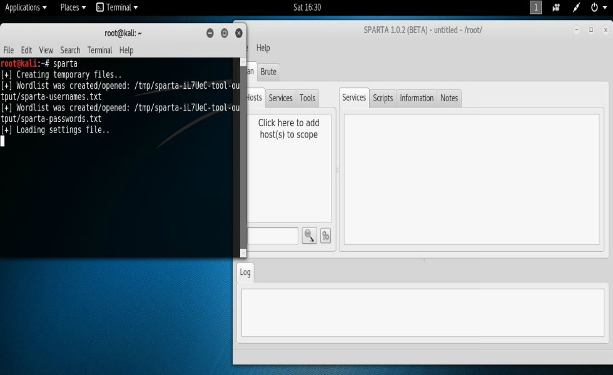This screenshot has height=375, width=613.
Task: Open the recording camera tray icon
Action: pyautogui.click(x=556, y=7)
